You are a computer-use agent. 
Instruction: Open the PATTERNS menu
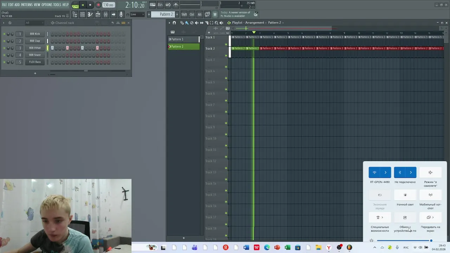coord(27,5)
